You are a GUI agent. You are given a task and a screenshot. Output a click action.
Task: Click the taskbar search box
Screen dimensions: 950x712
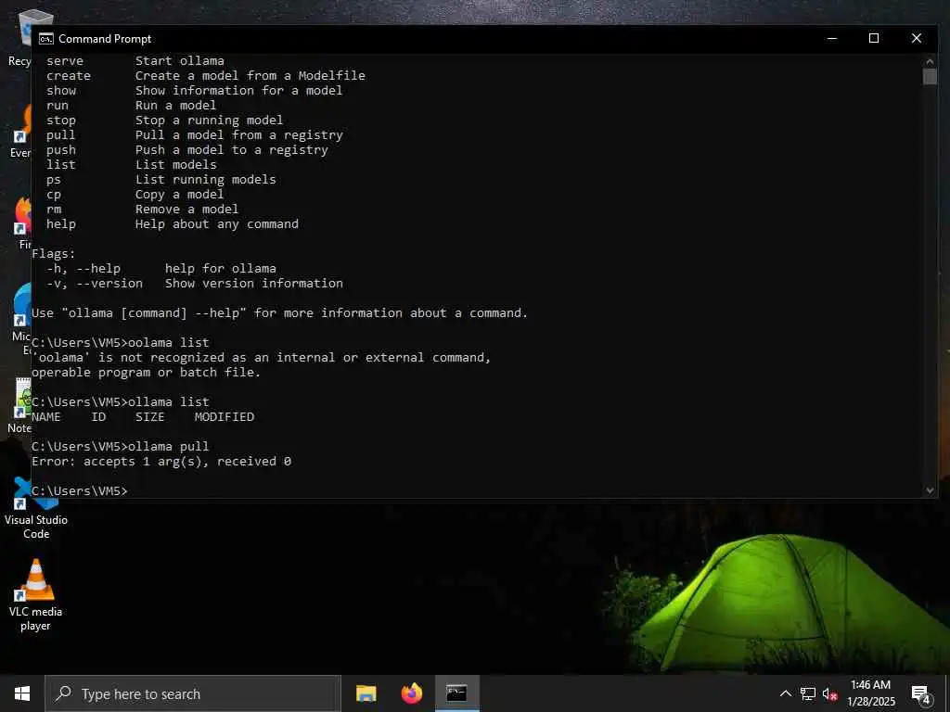pyautogui.click(x=193, y=693)
